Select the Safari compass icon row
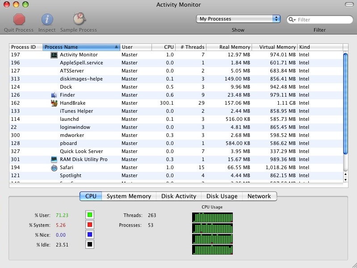 (54, 167)
